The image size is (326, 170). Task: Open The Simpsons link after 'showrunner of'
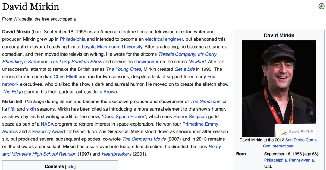(205, 102)
